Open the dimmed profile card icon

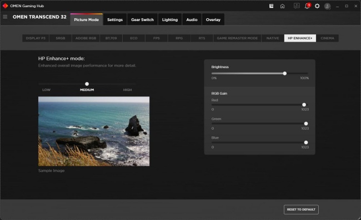point(297,6)
